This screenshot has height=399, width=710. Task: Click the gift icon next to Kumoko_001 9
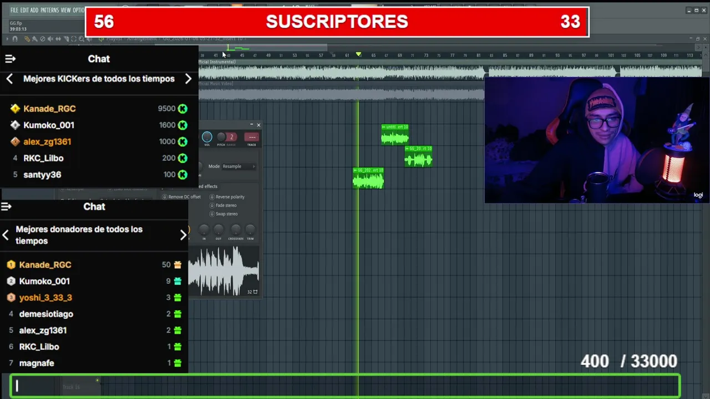click(177, 281)
